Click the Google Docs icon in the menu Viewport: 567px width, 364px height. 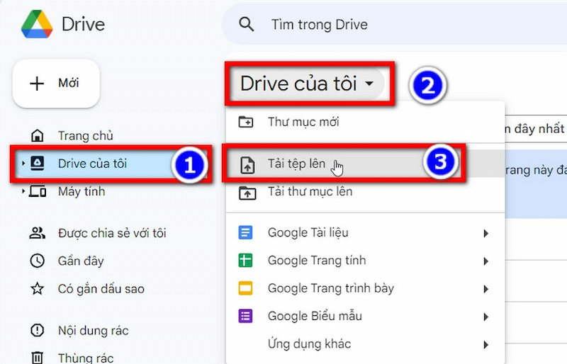pos(245,232)
